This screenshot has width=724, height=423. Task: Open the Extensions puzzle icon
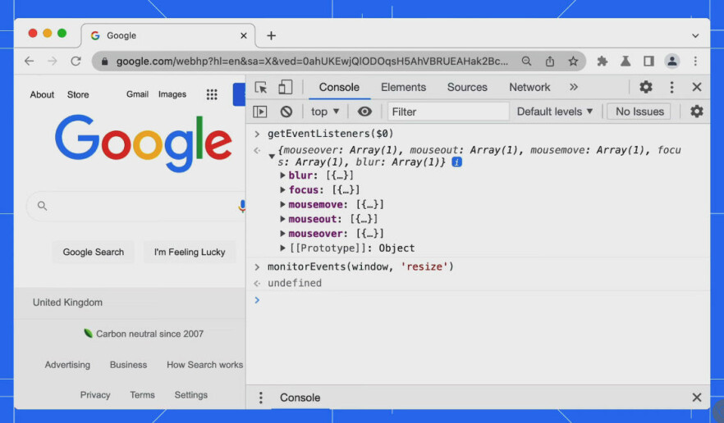[603, 61]
